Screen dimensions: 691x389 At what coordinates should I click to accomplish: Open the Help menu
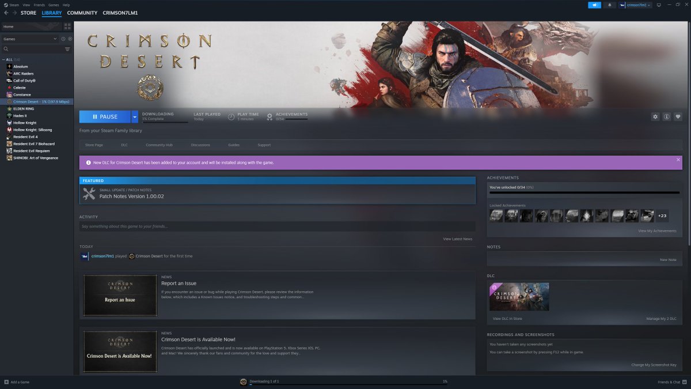click(66, 5)
